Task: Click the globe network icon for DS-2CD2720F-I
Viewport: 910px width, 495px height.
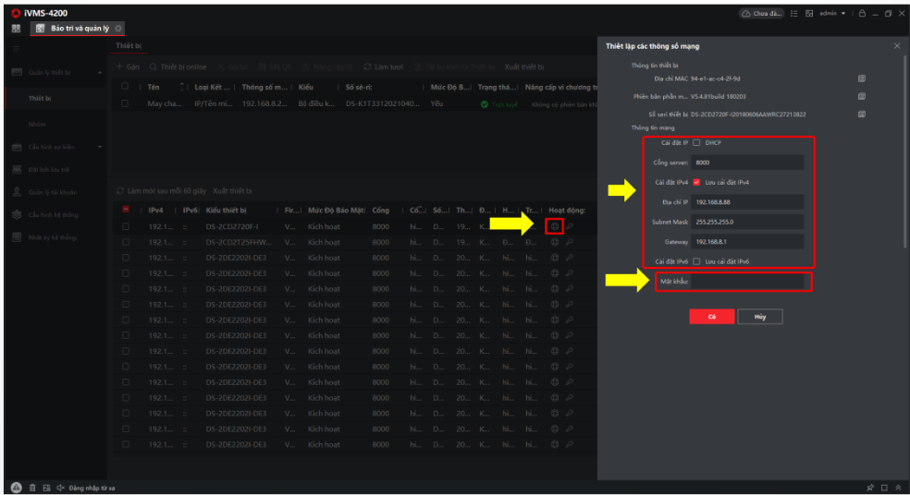Action: 555,226
